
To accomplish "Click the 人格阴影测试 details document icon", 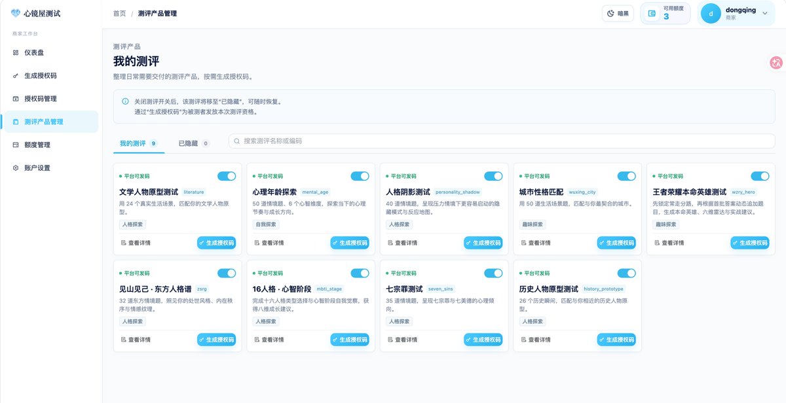I will click(x=390, y=243).
